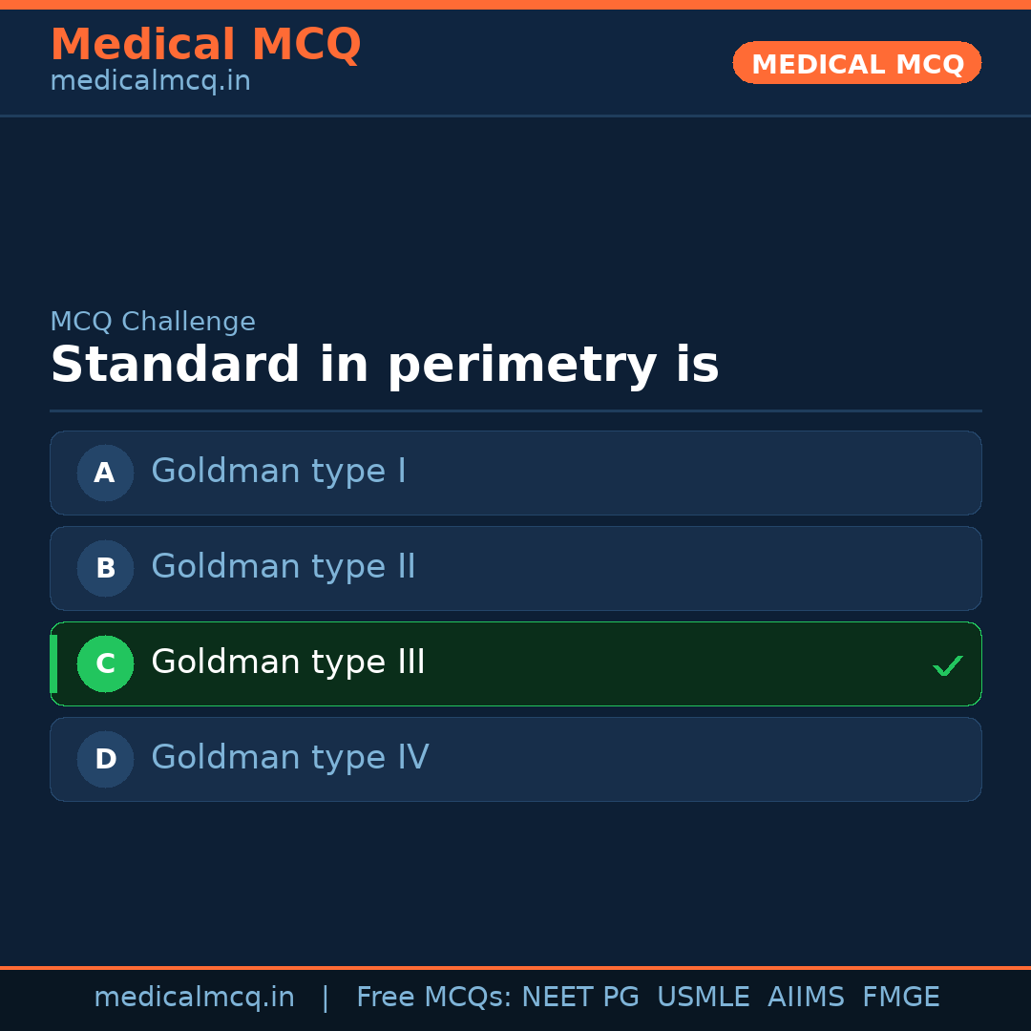The width and height of the screenshot is (1031, 1031).
Task: Click the FMGE footer link
Action: click(900, 996)
